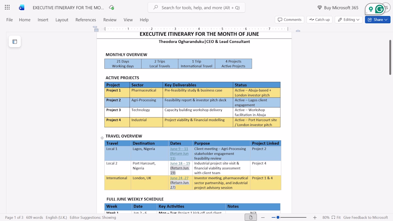This screenshot has width=393, height=221.
Task: Click the Capacity building workshop delivery cell
Action: point(198,112)
